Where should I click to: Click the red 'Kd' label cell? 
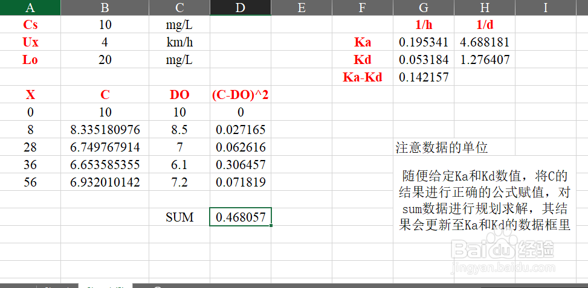click(363, 59)
